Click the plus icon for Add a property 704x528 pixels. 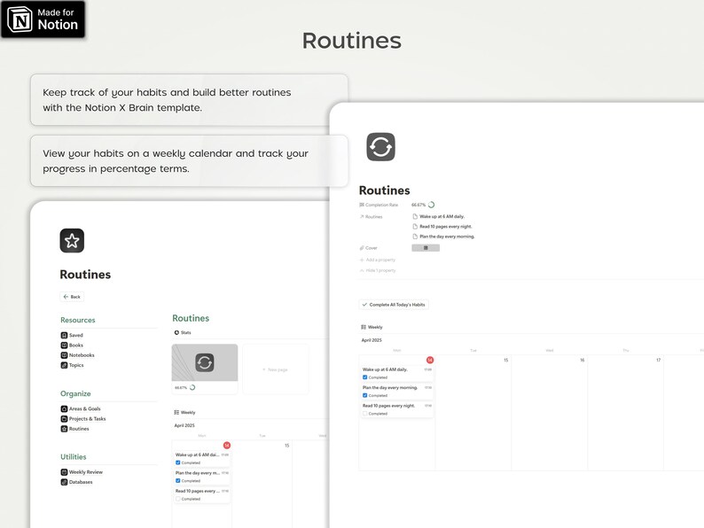point(362,260)
